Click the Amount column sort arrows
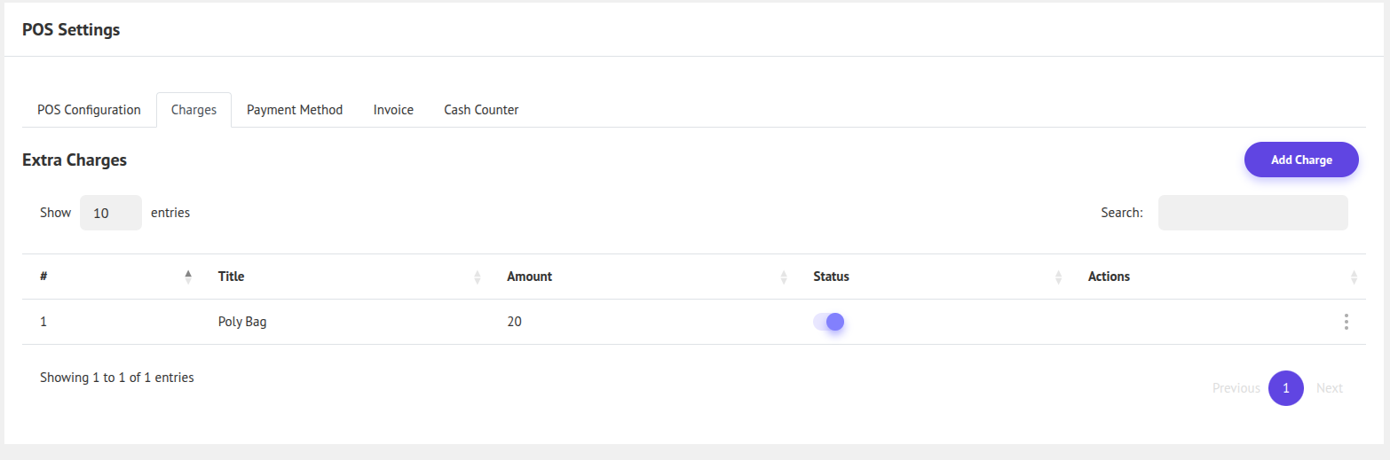The height and width of the screenshot is (460, 1390). (784, 277)
